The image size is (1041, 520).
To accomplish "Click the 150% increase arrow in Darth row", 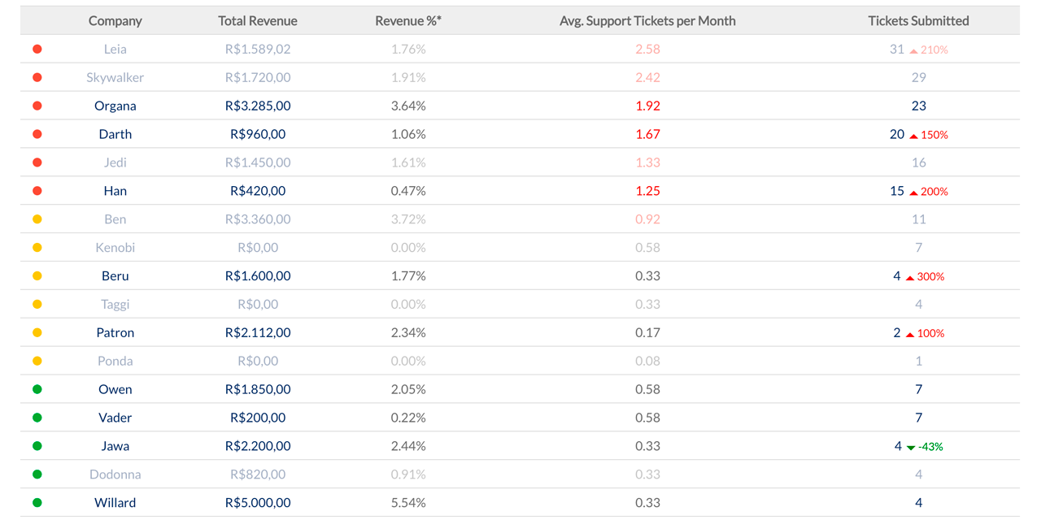I will click(914, 136).
